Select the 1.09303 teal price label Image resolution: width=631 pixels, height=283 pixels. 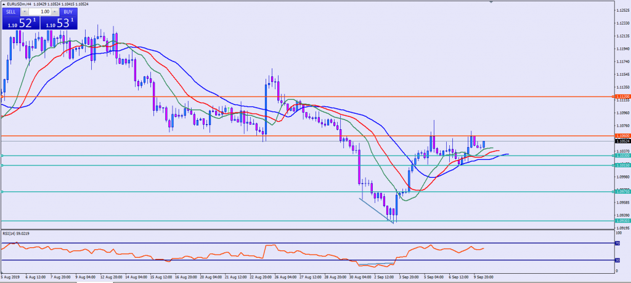click(621, 221)
